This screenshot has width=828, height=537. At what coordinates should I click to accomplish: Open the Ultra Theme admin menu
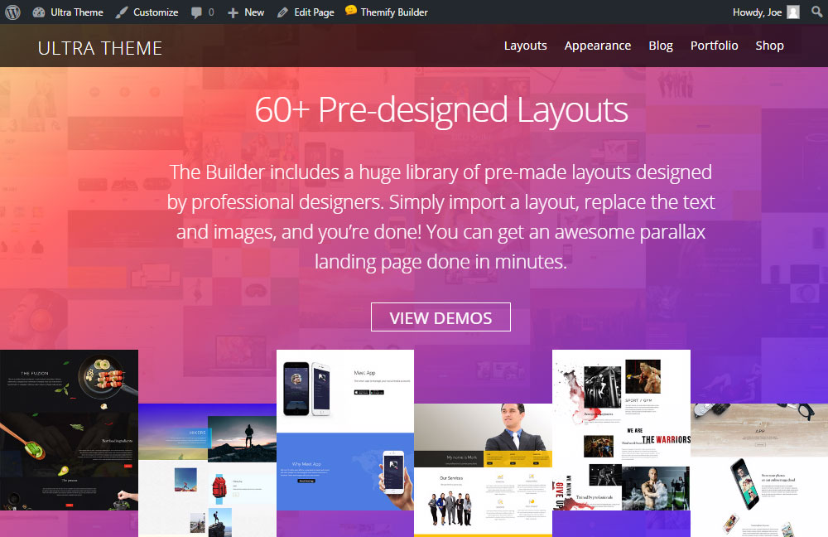pos(76,12)
